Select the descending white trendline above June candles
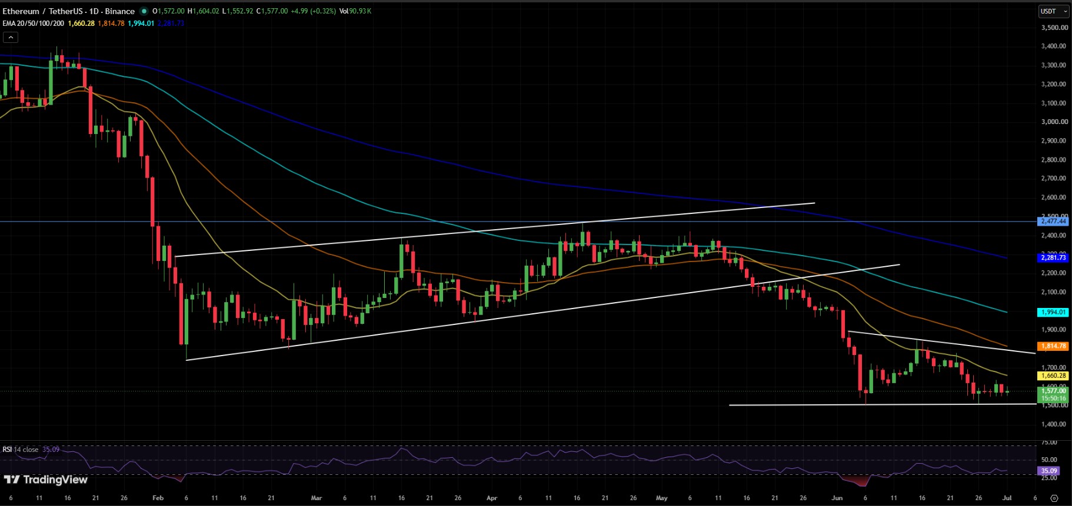Viewport: 1072px width, 506px height. click(x=941, y=343)
